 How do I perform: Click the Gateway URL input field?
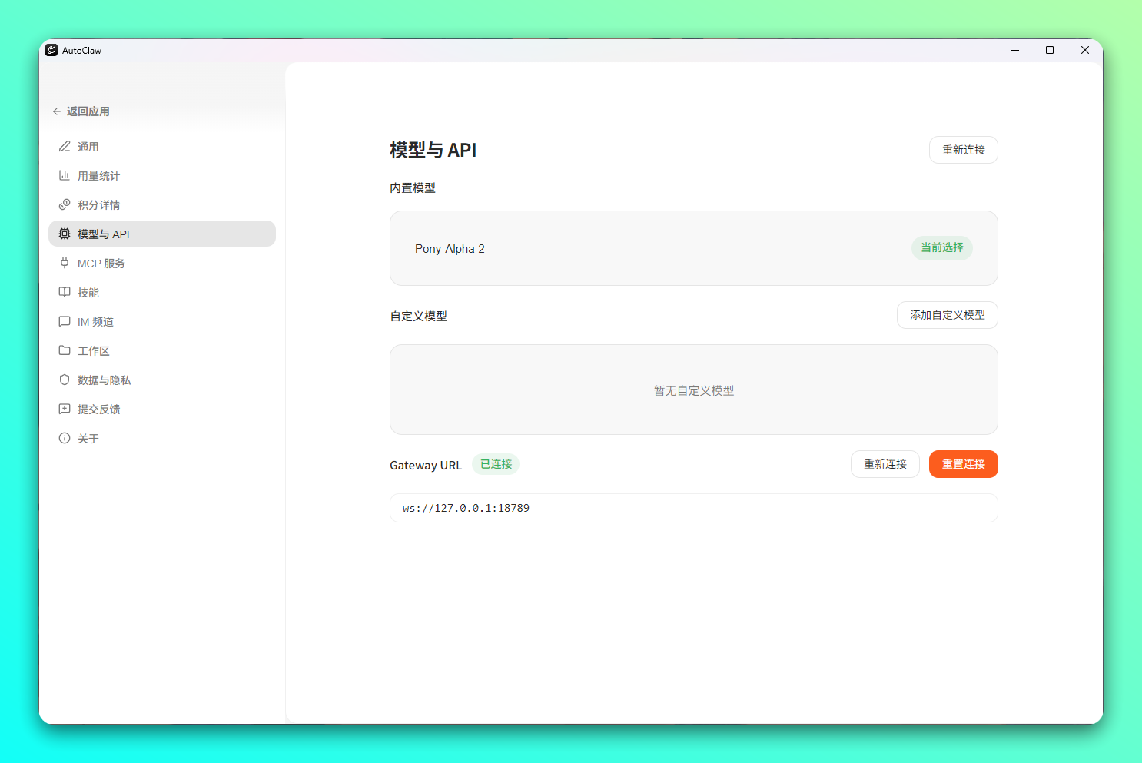click(x=692, y=508)
